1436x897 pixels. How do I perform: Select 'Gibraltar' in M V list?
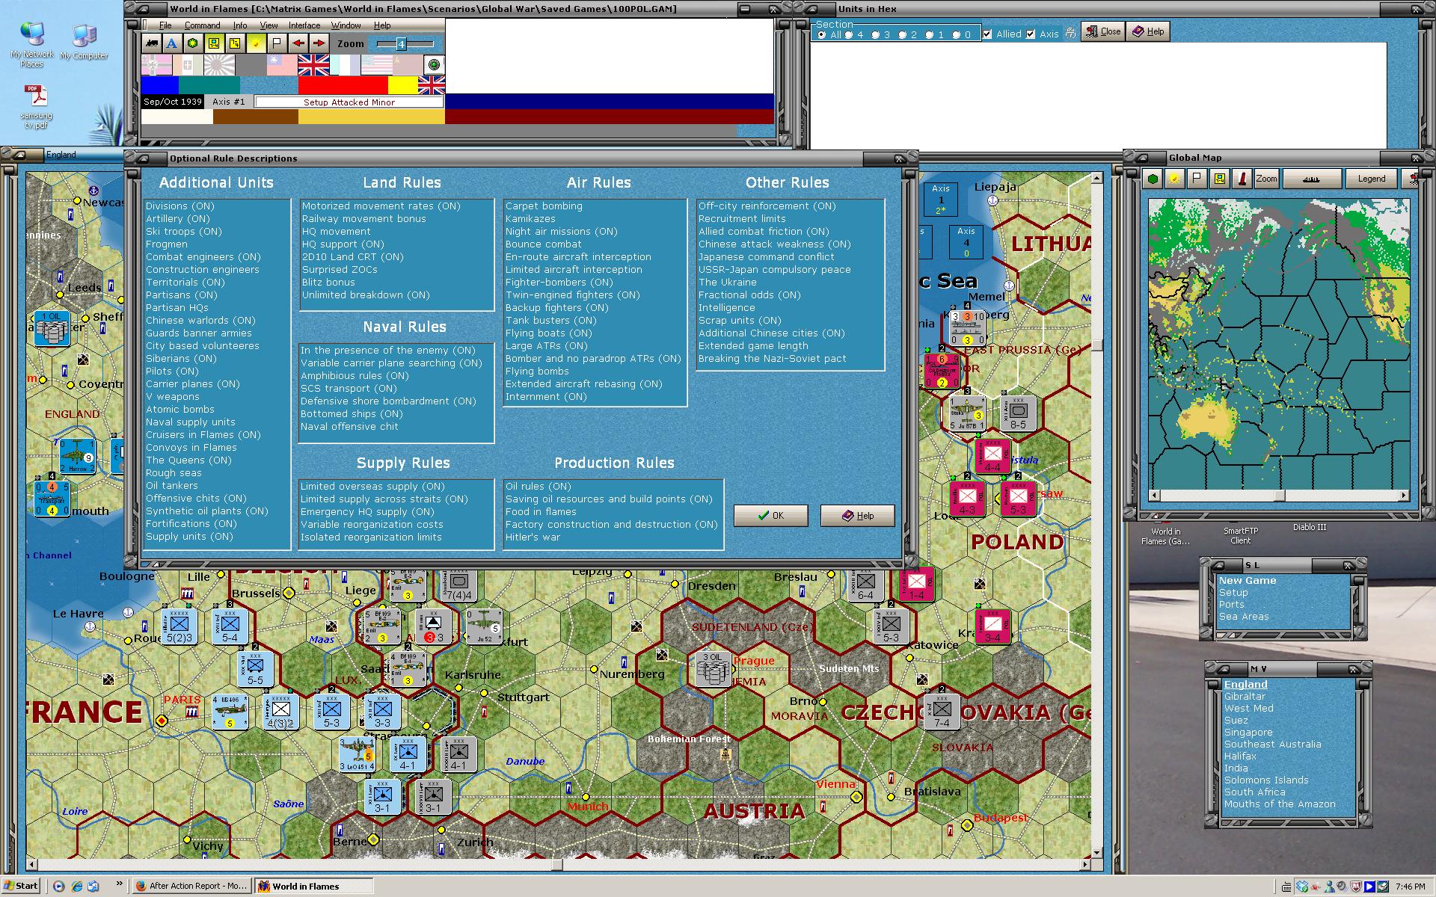1245,696
